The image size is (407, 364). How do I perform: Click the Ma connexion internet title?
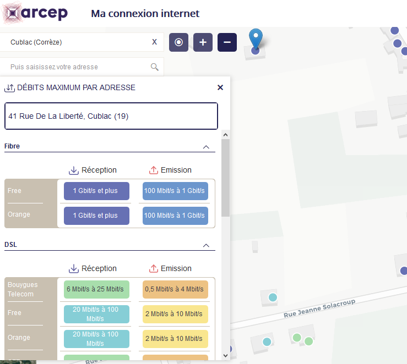[x=145, y=14]
